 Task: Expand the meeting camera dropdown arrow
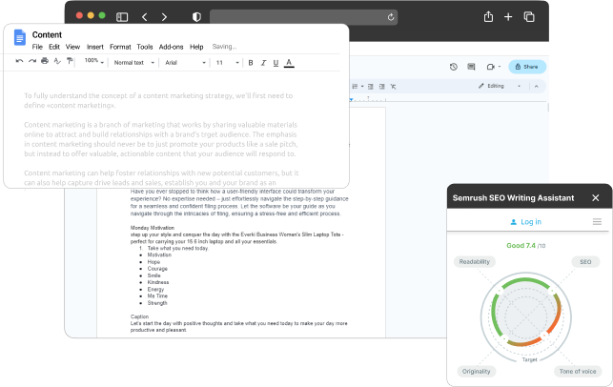(x=500, y=67)
